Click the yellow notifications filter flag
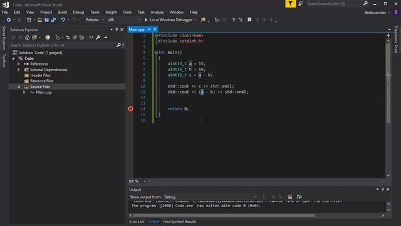401x226 pixels. tap(291, 4)
